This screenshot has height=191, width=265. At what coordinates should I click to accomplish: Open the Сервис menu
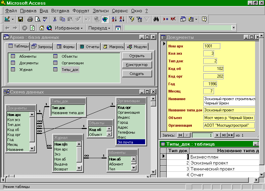[120, 11]
